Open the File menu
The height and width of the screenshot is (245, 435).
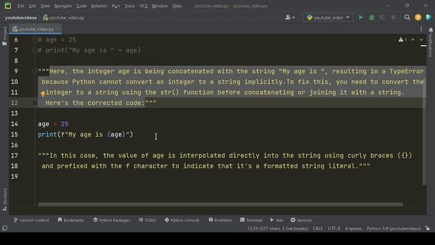(x=21, y=6)
